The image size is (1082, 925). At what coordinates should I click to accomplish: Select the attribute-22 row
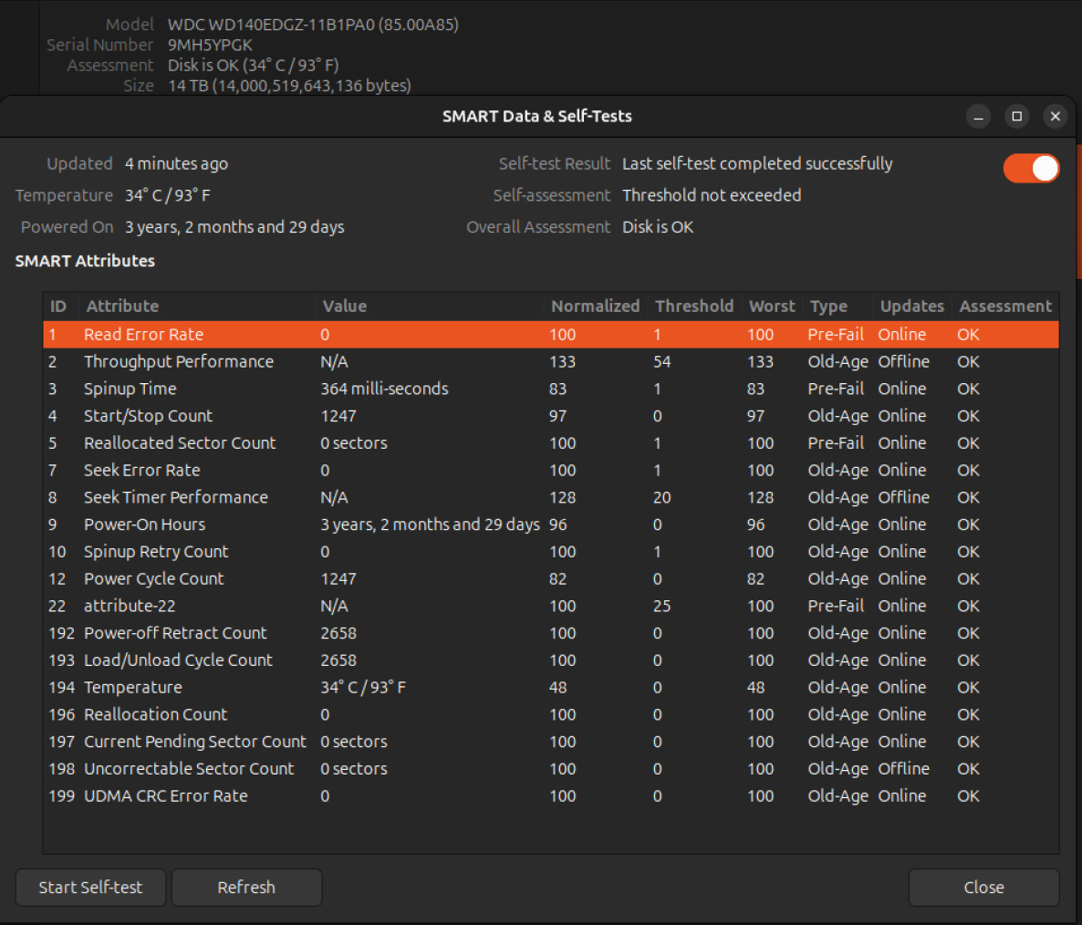point(551,606)
